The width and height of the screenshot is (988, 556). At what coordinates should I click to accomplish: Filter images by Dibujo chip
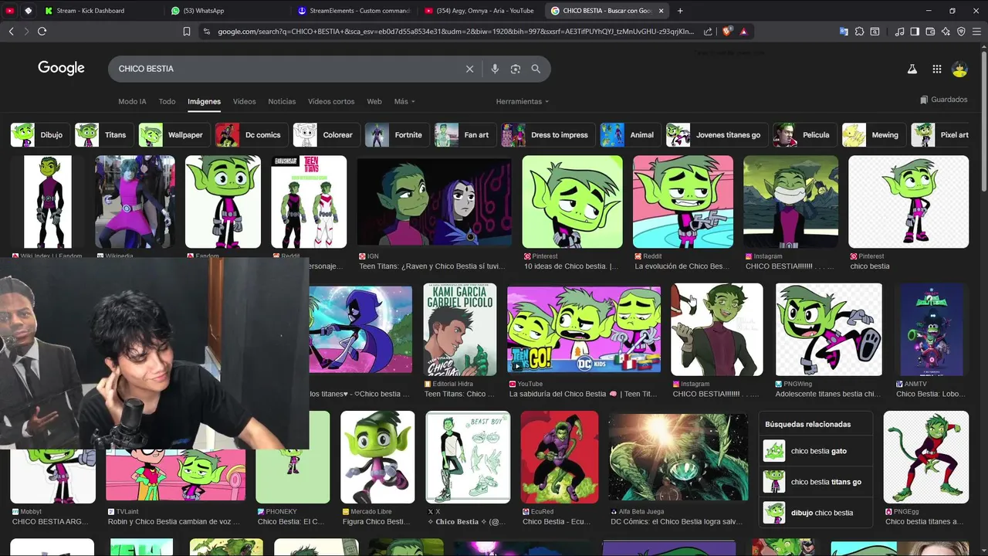click(39, 134)
